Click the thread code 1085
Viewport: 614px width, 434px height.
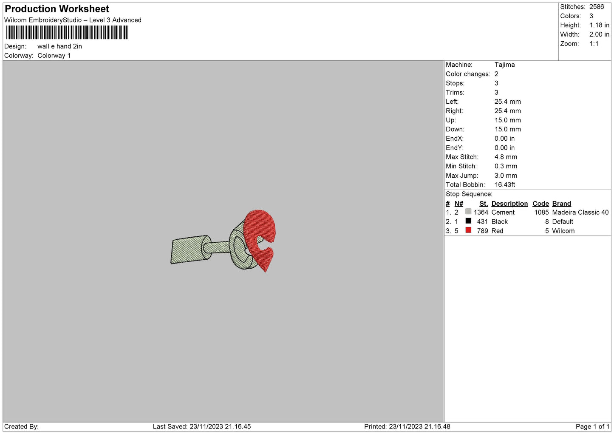pos(542,213)
